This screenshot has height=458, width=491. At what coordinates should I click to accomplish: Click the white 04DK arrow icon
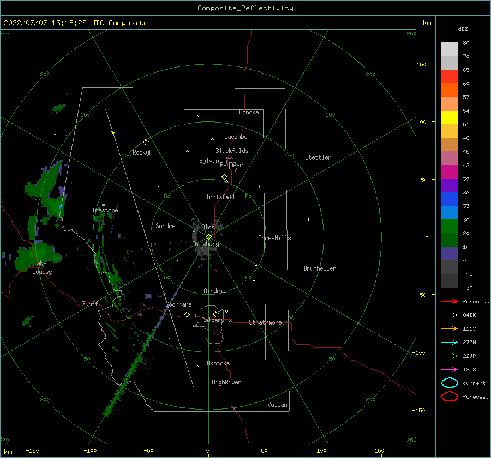(450, 315)
